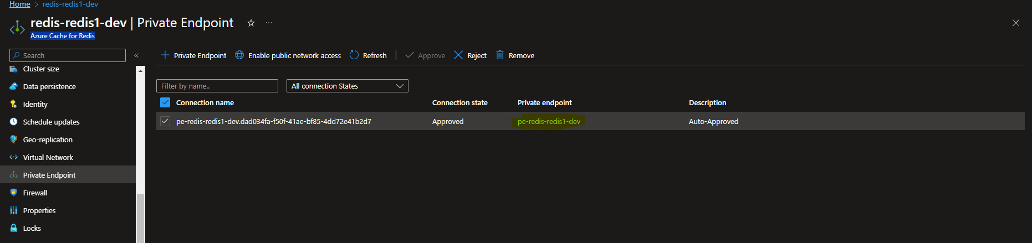Select the connection name pe-redis-redis1-dev.dad034fa cell
1032x243 pixels.
pyautogui.click(x=274, y=121)
